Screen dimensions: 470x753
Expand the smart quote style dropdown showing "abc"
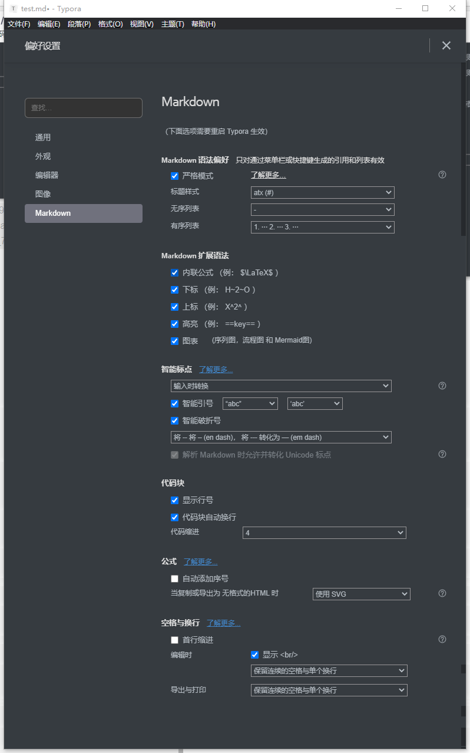tap(250, 403)
